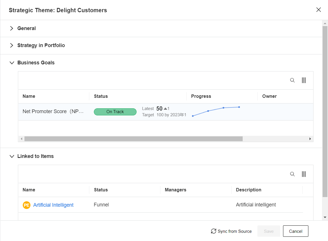Close the Strategic Theme dialog
The width and height of the screenshot is (328, 241).
point(318,10)
